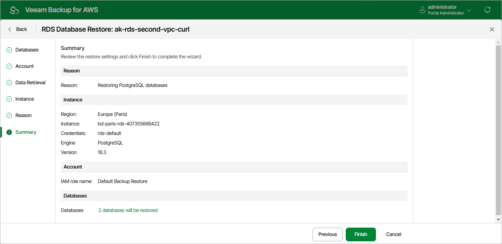Return to the Previous wizard step
502x244 pixels.
327,234
